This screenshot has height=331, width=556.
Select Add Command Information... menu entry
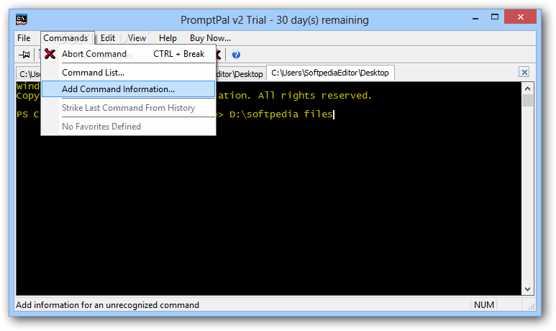pyautogui.click(x=128, y=89)
